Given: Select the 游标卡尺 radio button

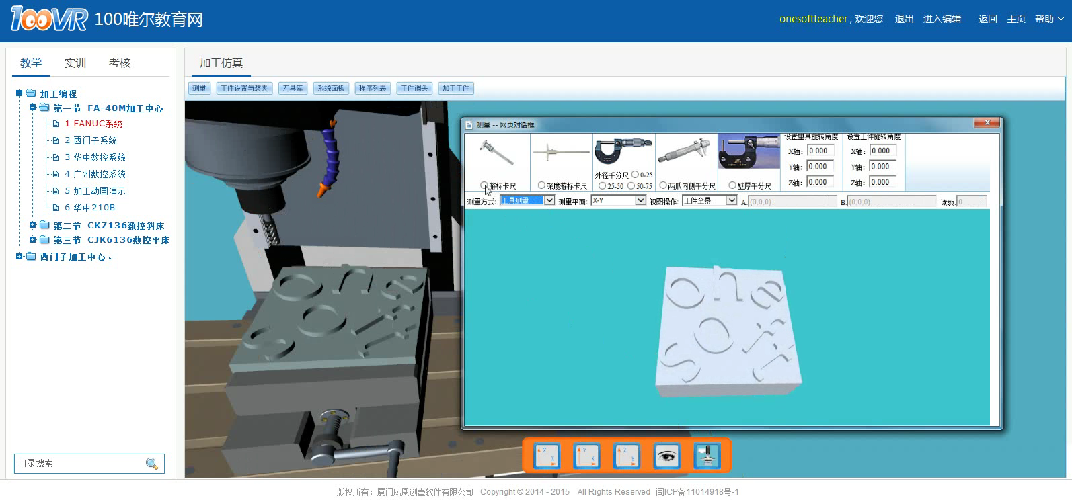Looking at the screenshot, I should (x=484, y=185).
